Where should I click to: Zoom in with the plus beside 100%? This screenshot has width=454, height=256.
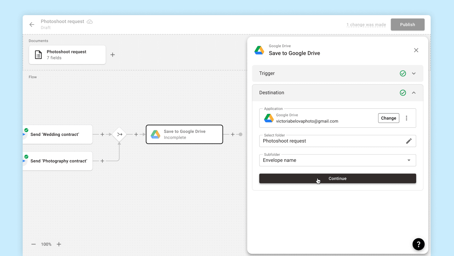click(59, 244)
